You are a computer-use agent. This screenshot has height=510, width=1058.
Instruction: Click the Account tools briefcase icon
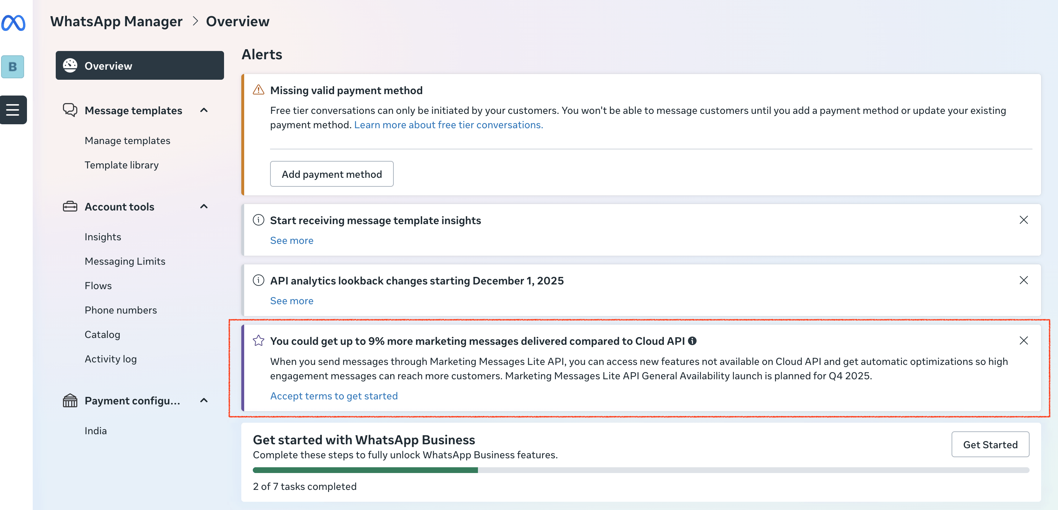[70, 207]
